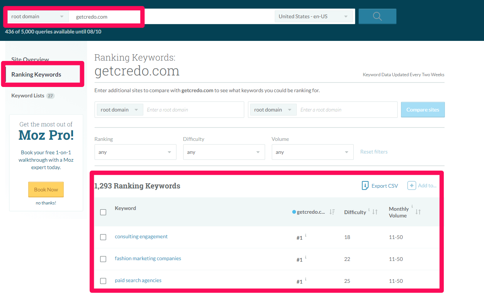Image resolution: width=484 pixels, height=294 pixels.
Task: Click first Enter a root domain field
Action: pyautogui.click(x=193, y=110)
